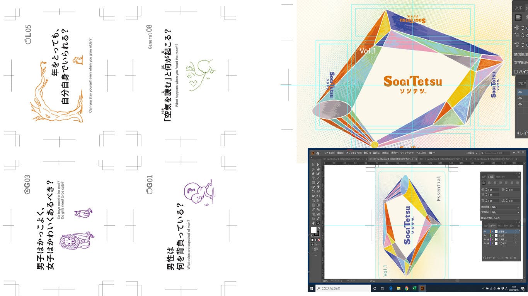Select the Direct Selection arrow tool
The height and width of the screenshot is (296, 528).
coord(318,165)
